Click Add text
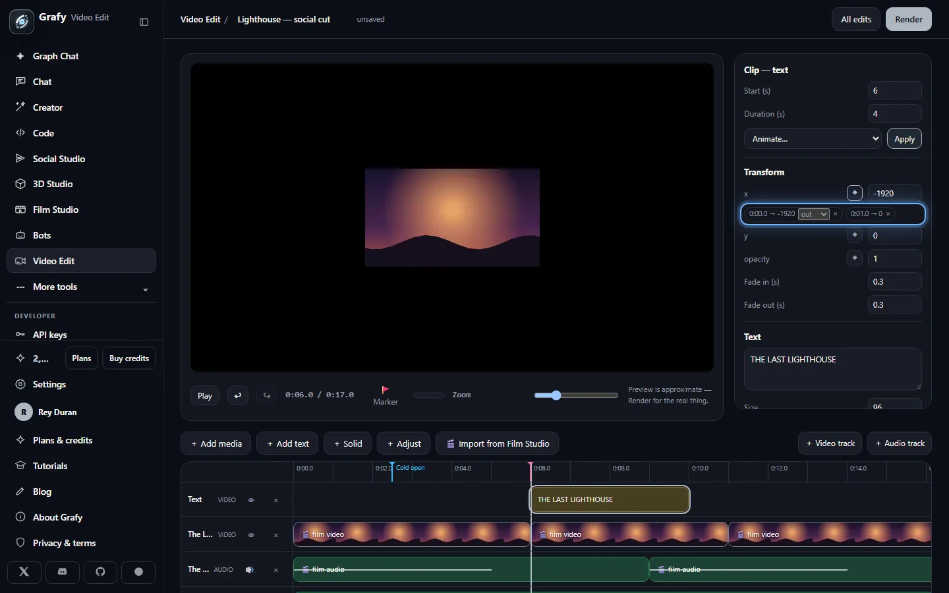 click(x=287, y=443)
